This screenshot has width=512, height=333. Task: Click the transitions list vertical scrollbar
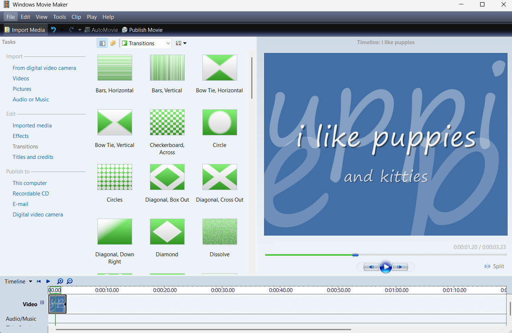click(x=252, y=78)
